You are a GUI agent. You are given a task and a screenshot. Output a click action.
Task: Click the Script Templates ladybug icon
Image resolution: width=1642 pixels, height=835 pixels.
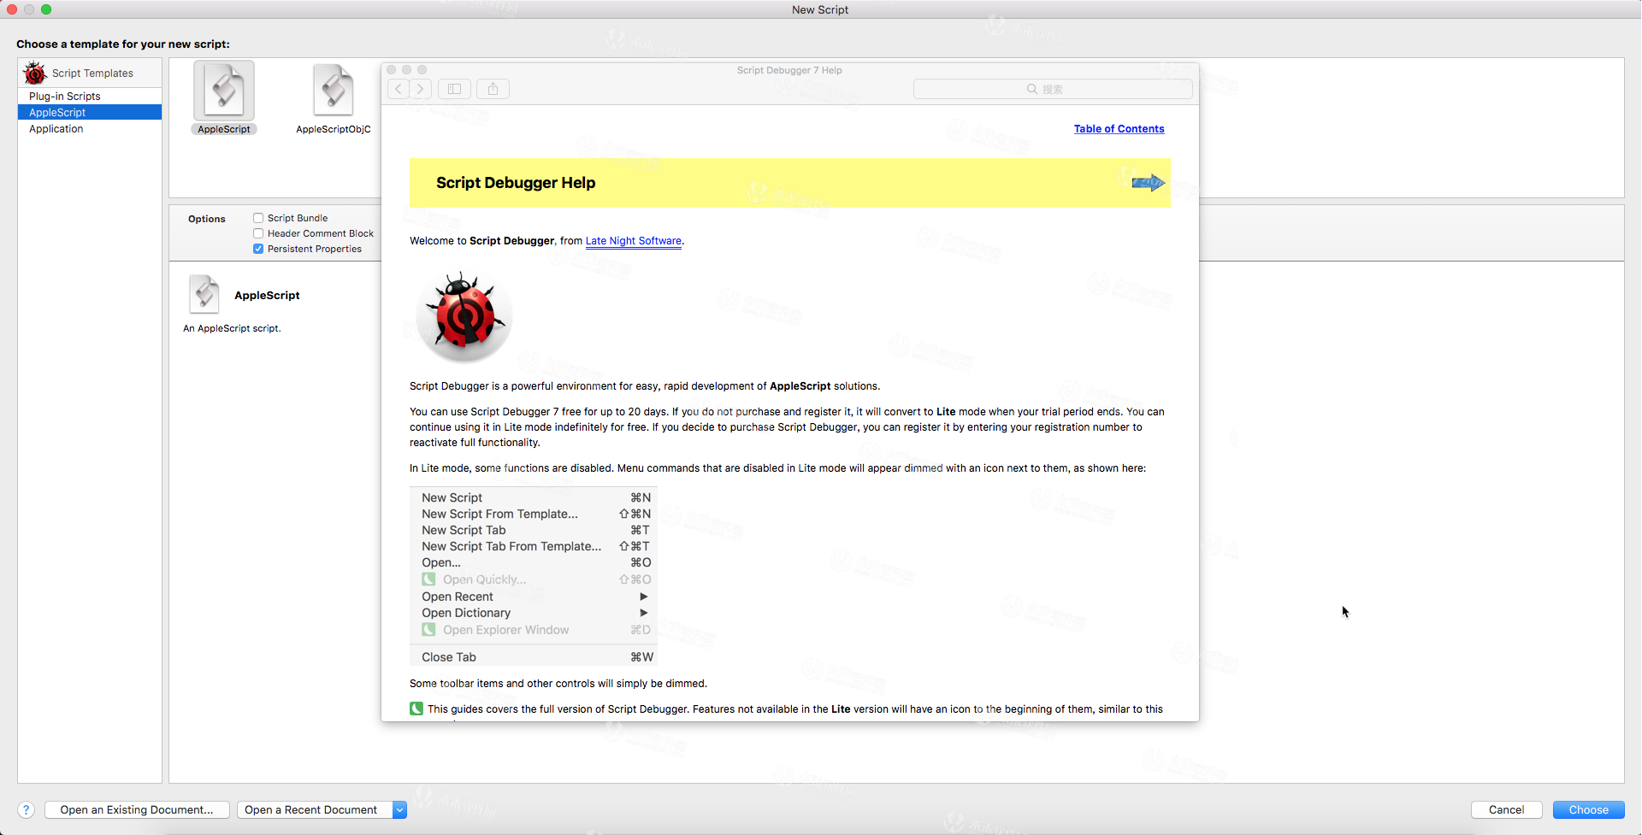click(x=35, y=73)
